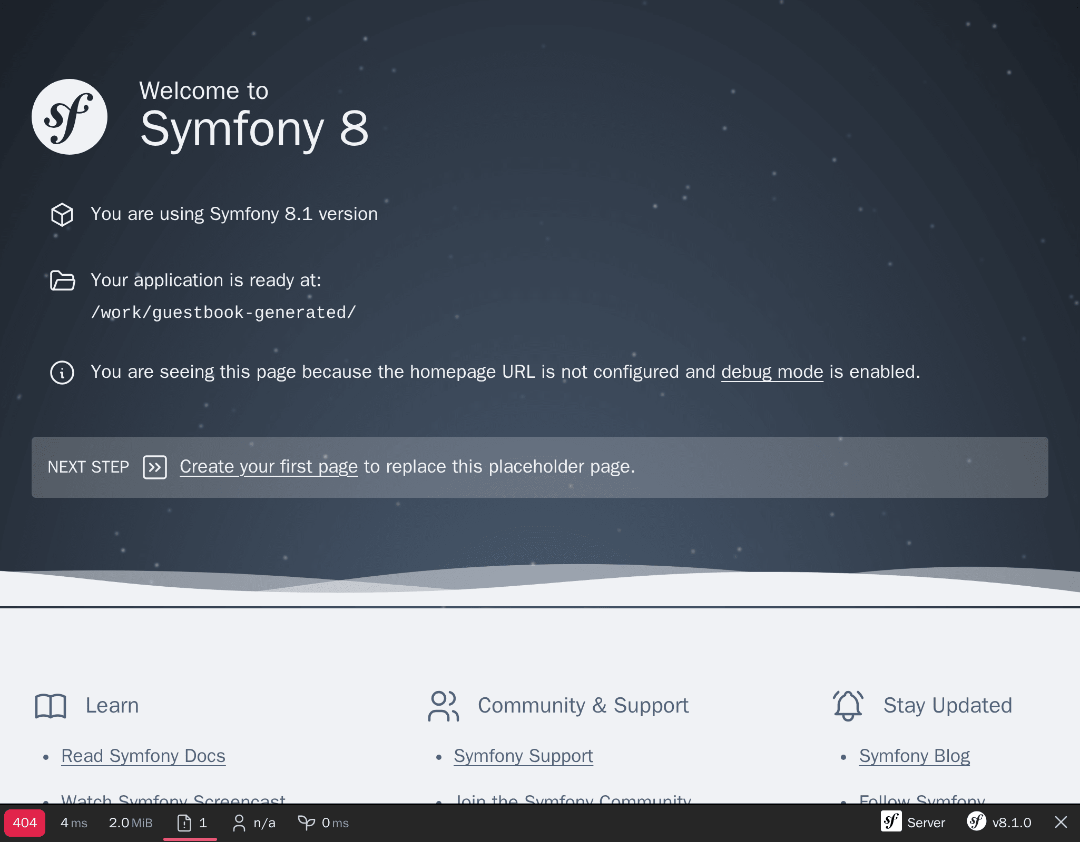
Task: Close the Symfony debug toolbar
Action: [x=1061, y=823]
